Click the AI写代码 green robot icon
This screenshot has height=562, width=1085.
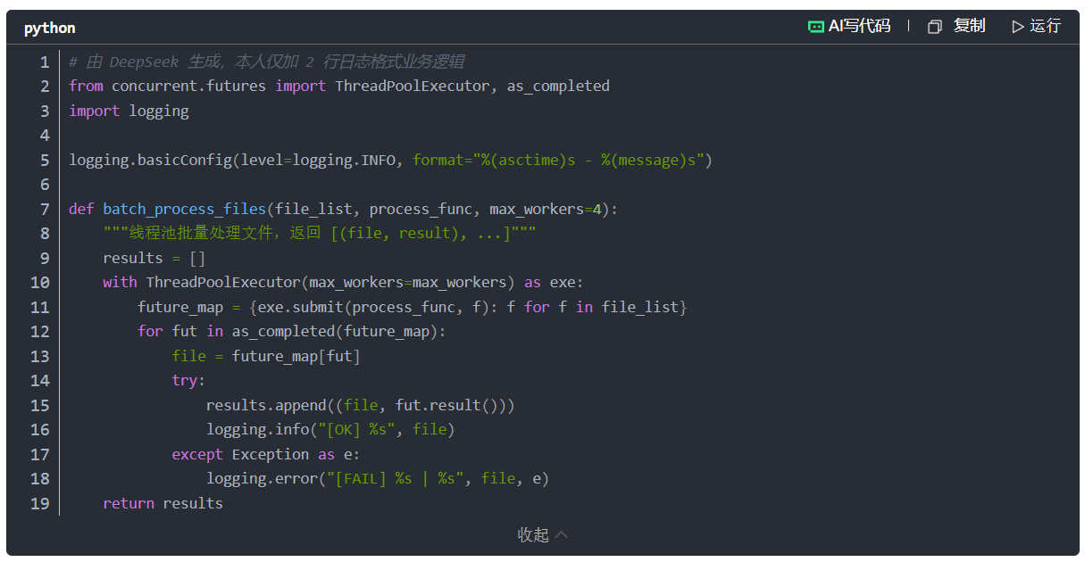click(x=815, y=27)
